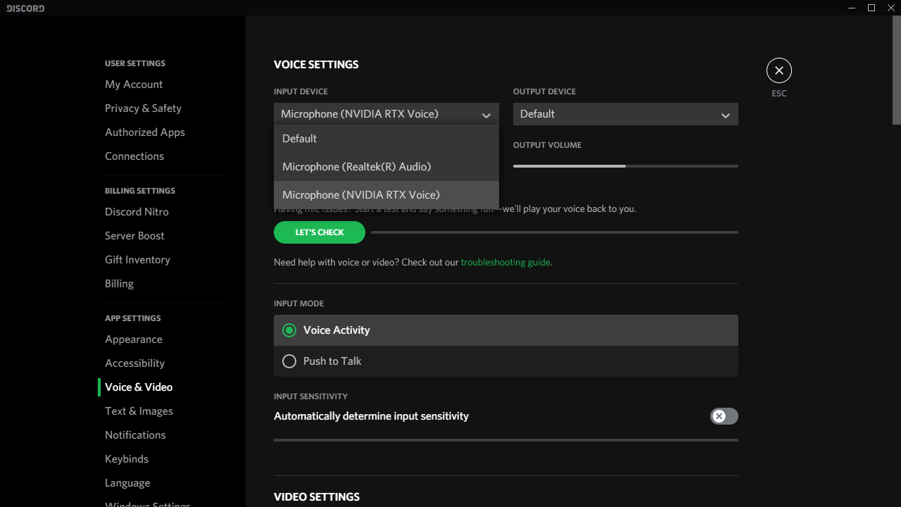Viewport: 901px width, 507px height.
Task: Choose Microphone (Realtek(R) Audio) option
Action: tap(386, 167)
